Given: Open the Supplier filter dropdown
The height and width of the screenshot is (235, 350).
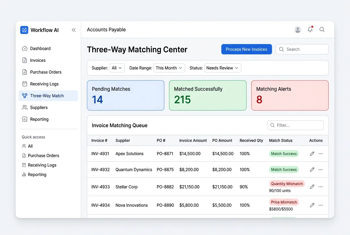Looking at the screenshot, I should tap(117, 68).
